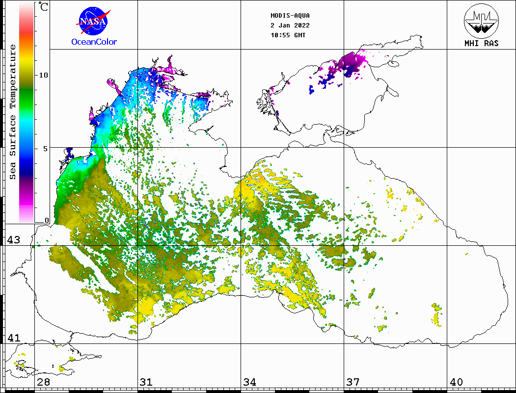This screenshot has width=516, height=393.
Task: Click the 5 tick label on the color scale
Action: 45,149
